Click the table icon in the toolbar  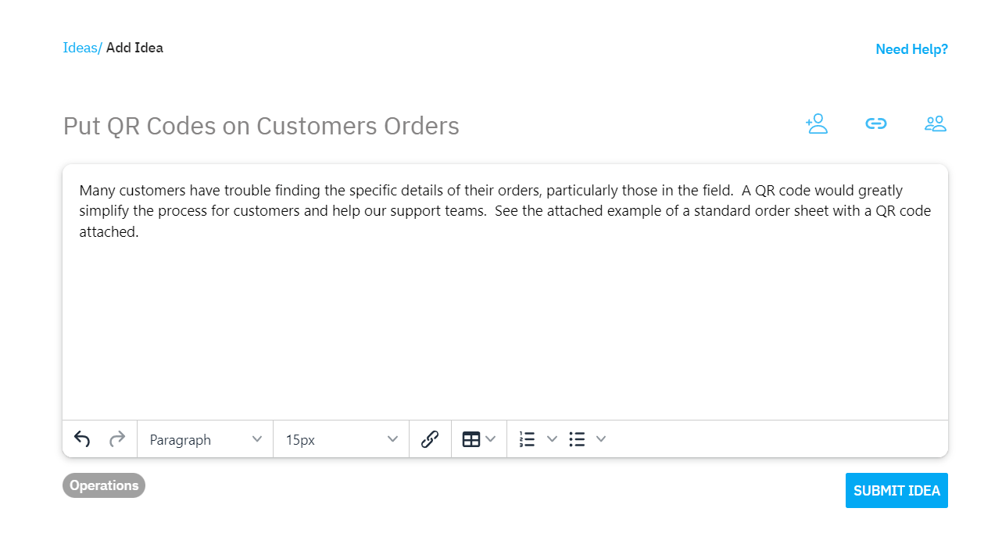(x=471, y=439)
